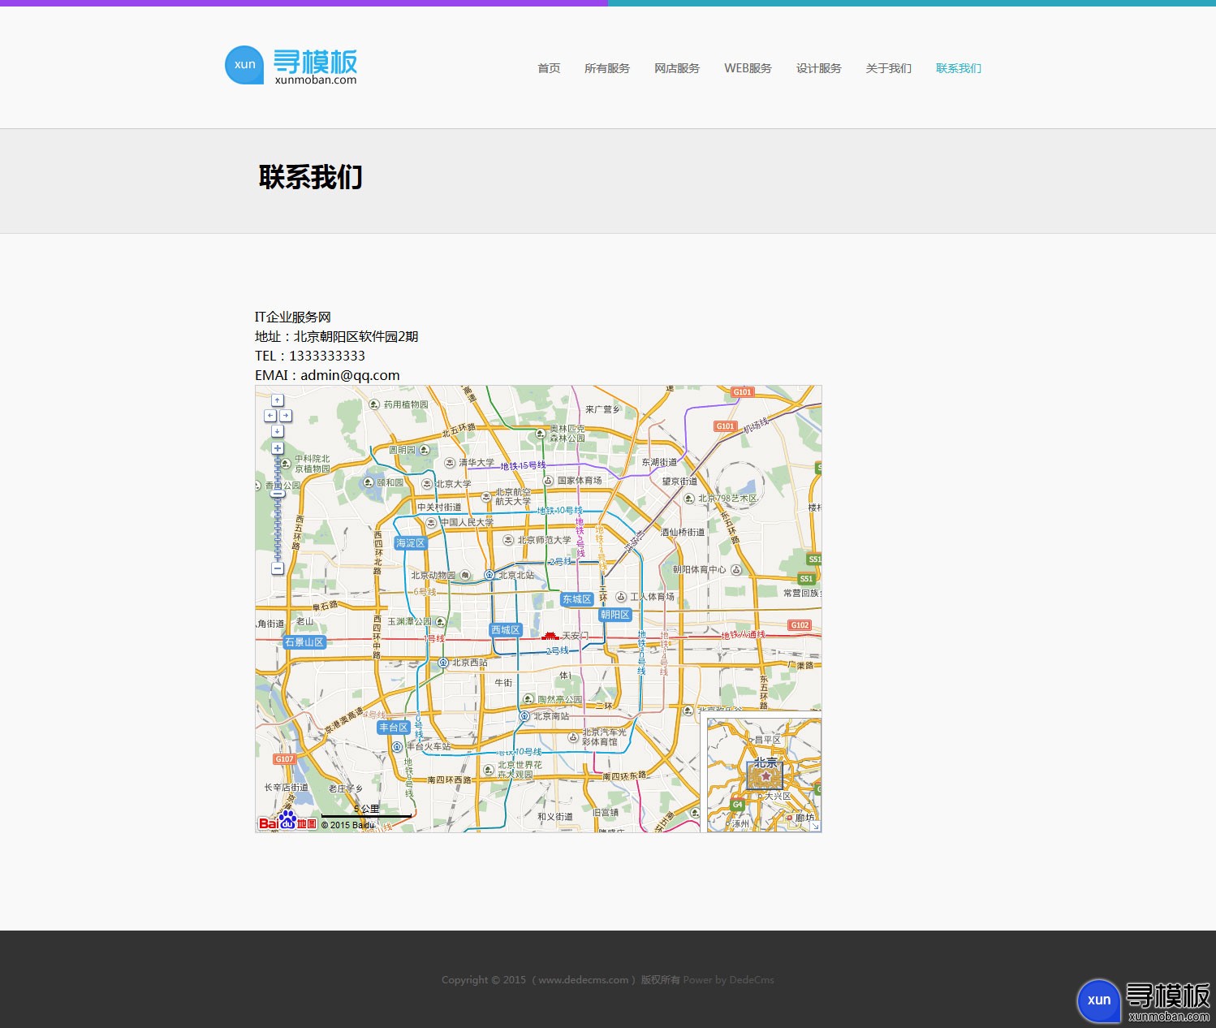The image size is (1216, 1028).
Task: Click the 清华大学 university marker
Action: click(x=450, y=463)
